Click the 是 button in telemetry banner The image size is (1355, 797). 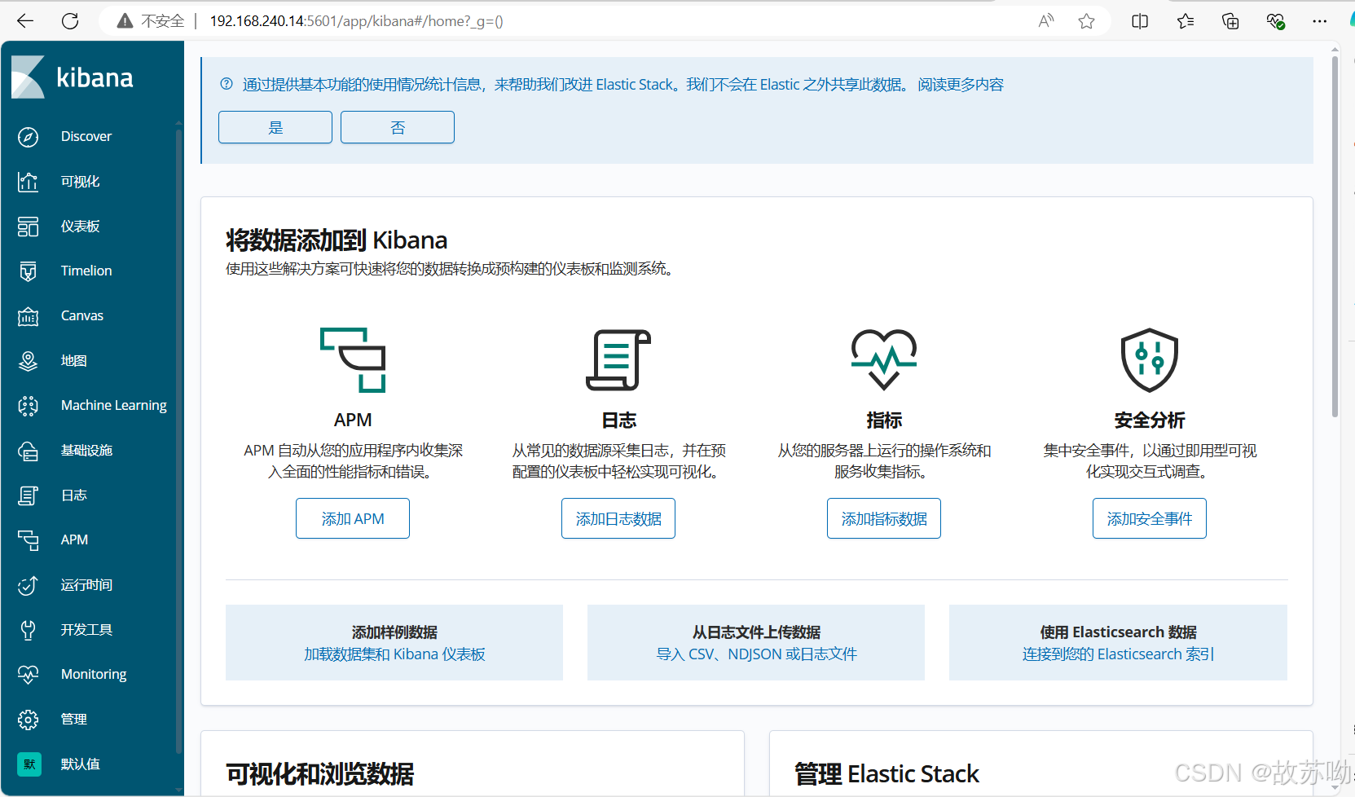(275, 127)
